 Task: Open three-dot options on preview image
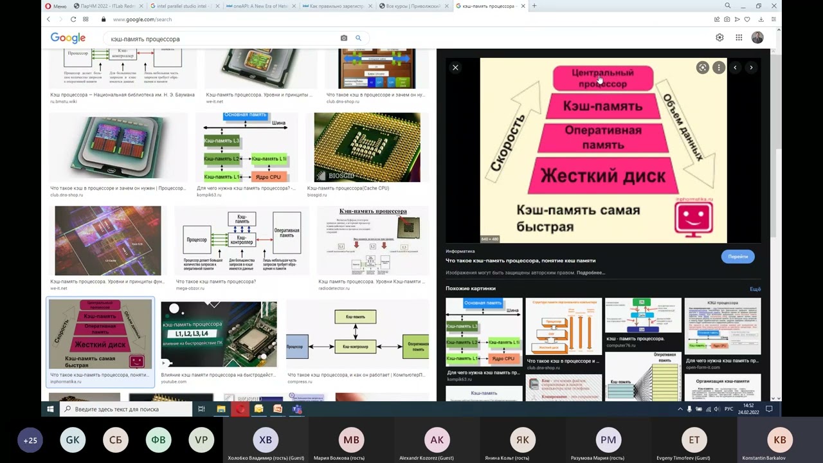pos(719,68)
